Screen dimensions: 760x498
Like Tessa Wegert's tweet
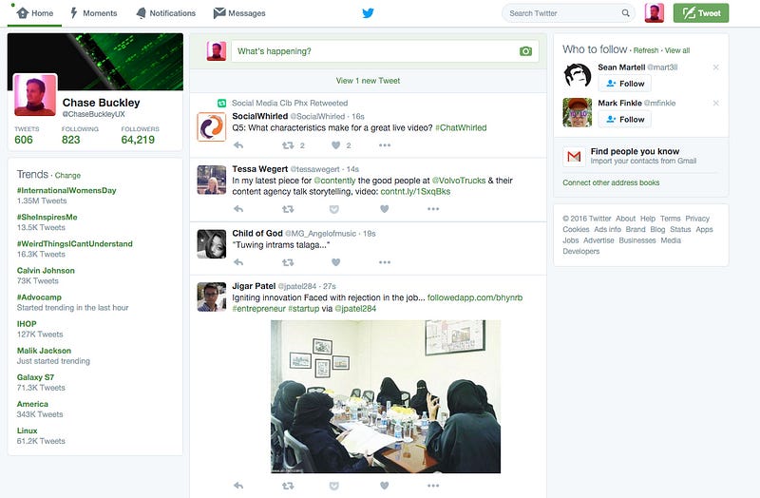[x=385, y=209]
